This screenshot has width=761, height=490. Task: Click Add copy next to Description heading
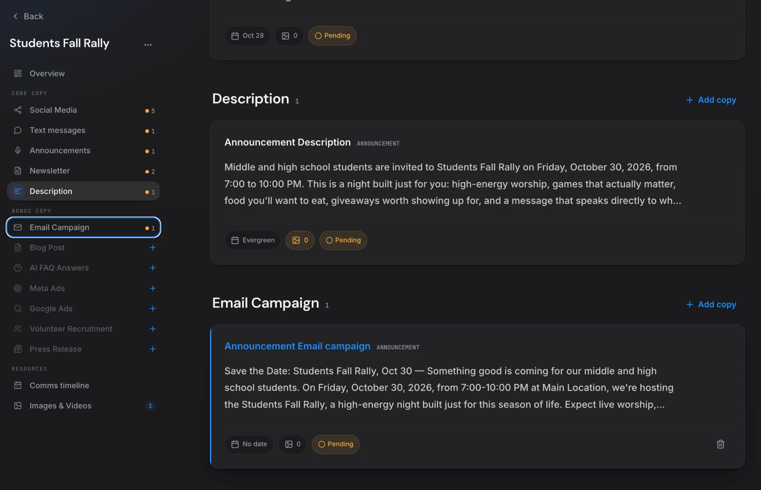point(711,100)
